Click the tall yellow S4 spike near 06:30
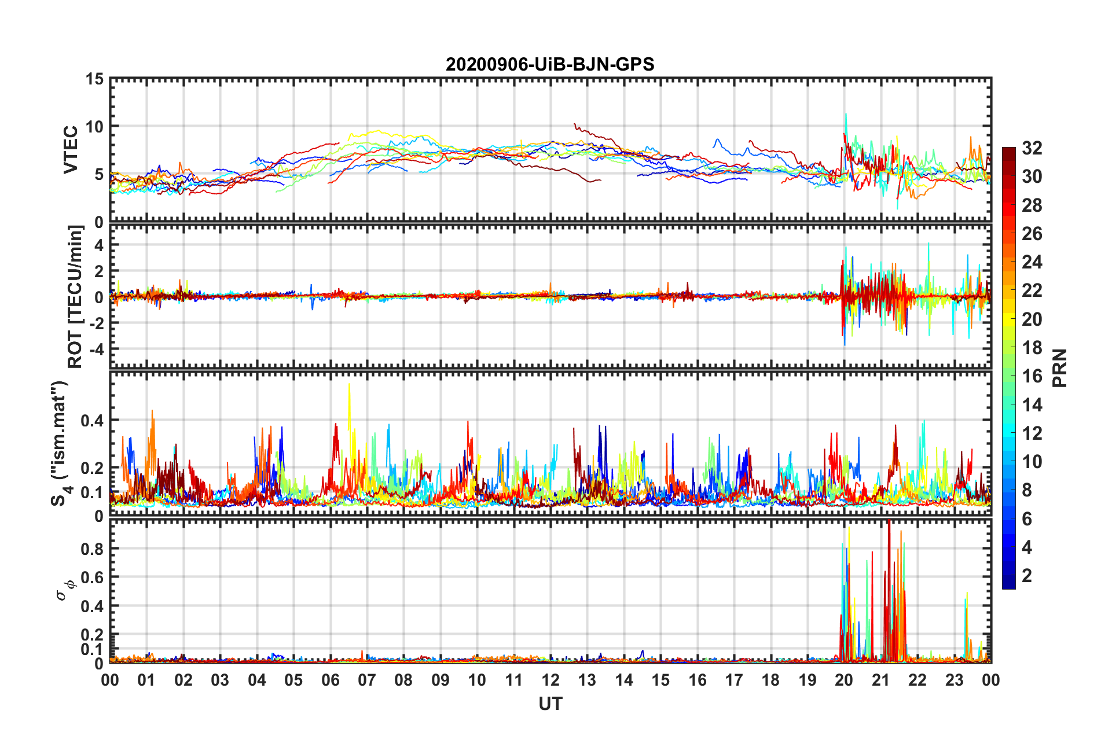1101x736 pixels. tap(349, 405)
